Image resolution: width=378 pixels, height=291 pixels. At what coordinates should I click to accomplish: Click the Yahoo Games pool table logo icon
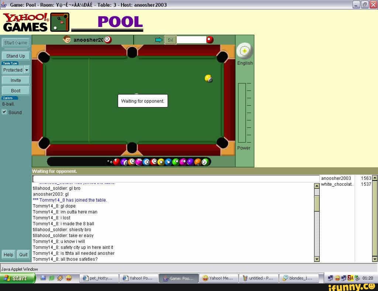60,22
